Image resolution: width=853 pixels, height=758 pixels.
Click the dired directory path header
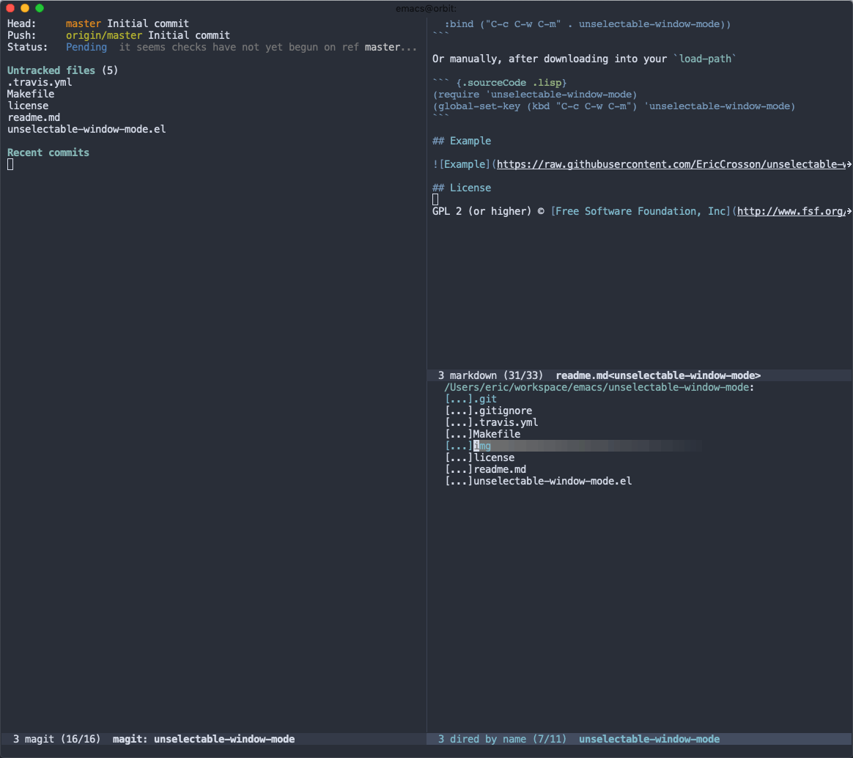tap(599, 388)
